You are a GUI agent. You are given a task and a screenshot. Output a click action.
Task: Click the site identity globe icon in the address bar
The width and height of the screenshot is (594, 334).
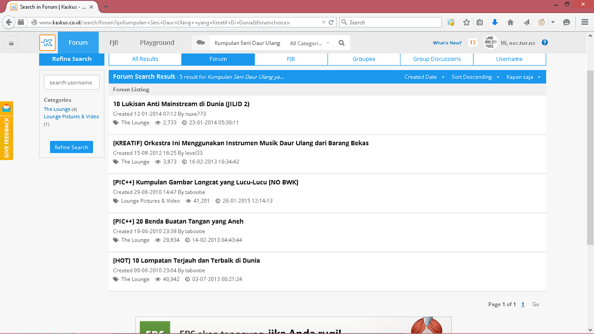[34, 22]
